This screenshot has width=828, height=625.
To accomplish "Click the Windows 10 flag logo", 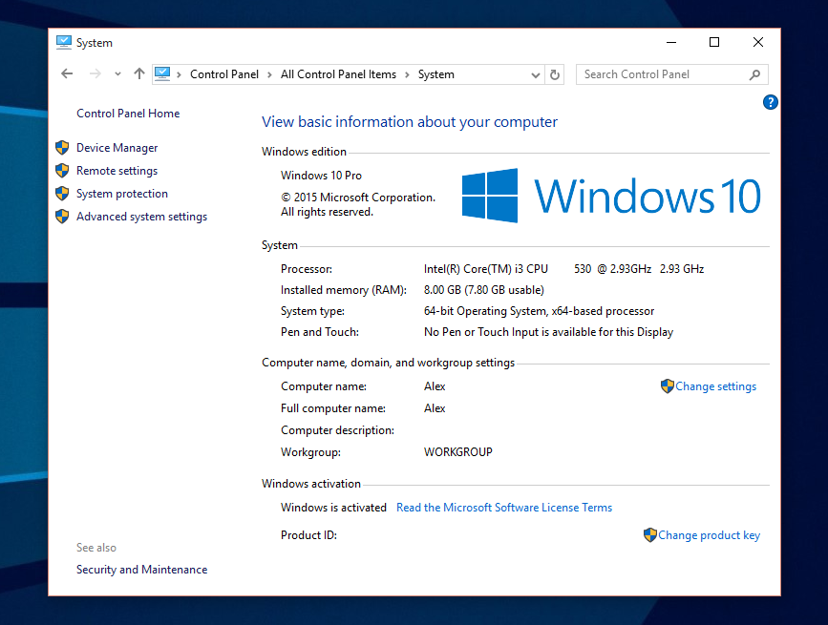I will (x=490, y=196).
